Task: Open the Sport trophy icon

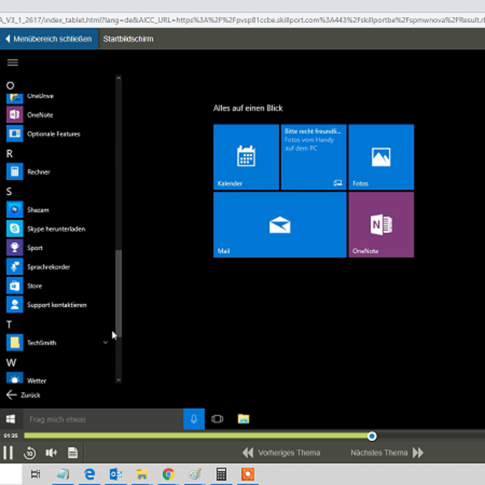Action: click(15, 247)
